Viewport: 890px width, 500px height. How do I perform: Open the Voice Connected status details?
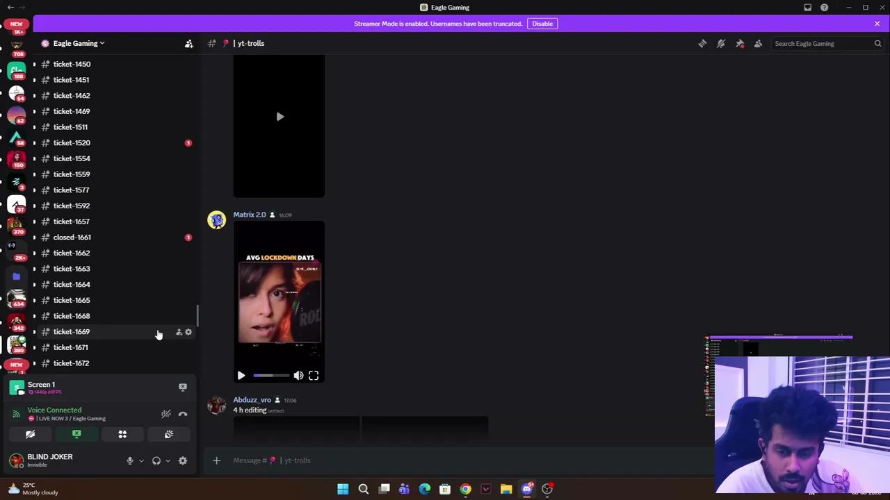coord(54,410)
